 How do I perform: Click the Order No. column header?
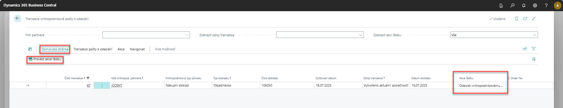coord(515,78)
